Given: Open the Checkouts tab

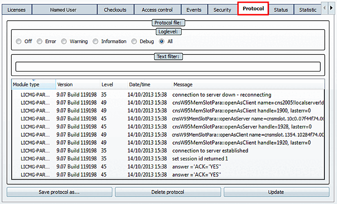Looking at the screenshot, I should pyautogui.click(x=115, y=10).
